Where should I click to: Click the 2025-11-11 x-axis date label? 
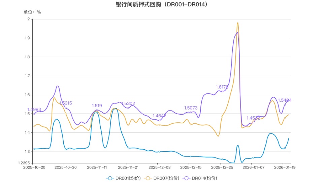[x=97, y=167]
